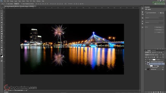Toggle Quick Mask mode in toolbox

click(x=2, y=59)
